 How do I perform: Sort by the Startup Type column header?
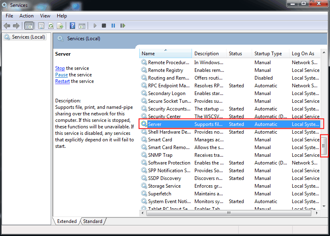coord(271,54)
